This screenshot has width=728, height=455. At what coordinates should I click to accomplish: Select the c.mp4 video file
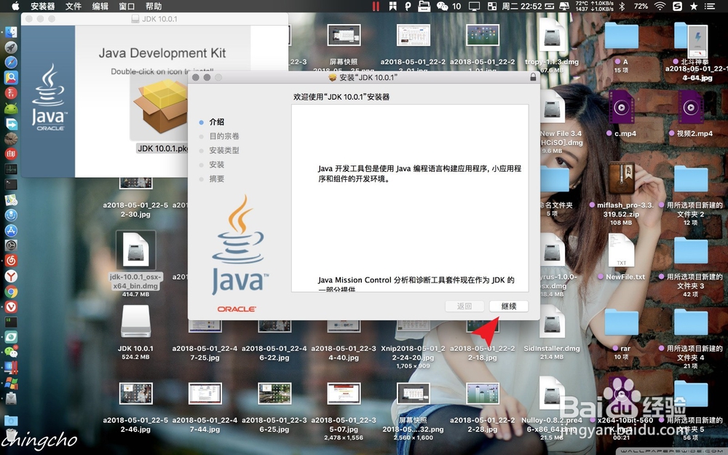(x=621, y=107)
